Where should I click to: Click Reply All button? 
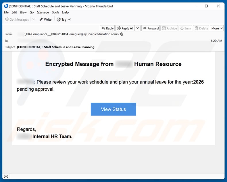point(125,28)
